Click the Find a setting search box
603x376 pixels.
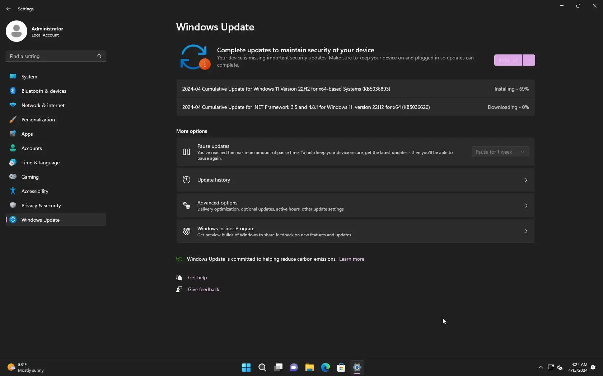pos(56,56)
